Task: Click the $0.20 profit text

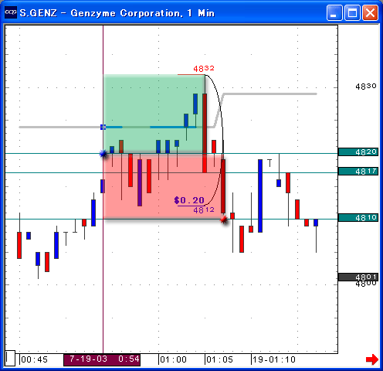Action: click(x=189, y=200)
